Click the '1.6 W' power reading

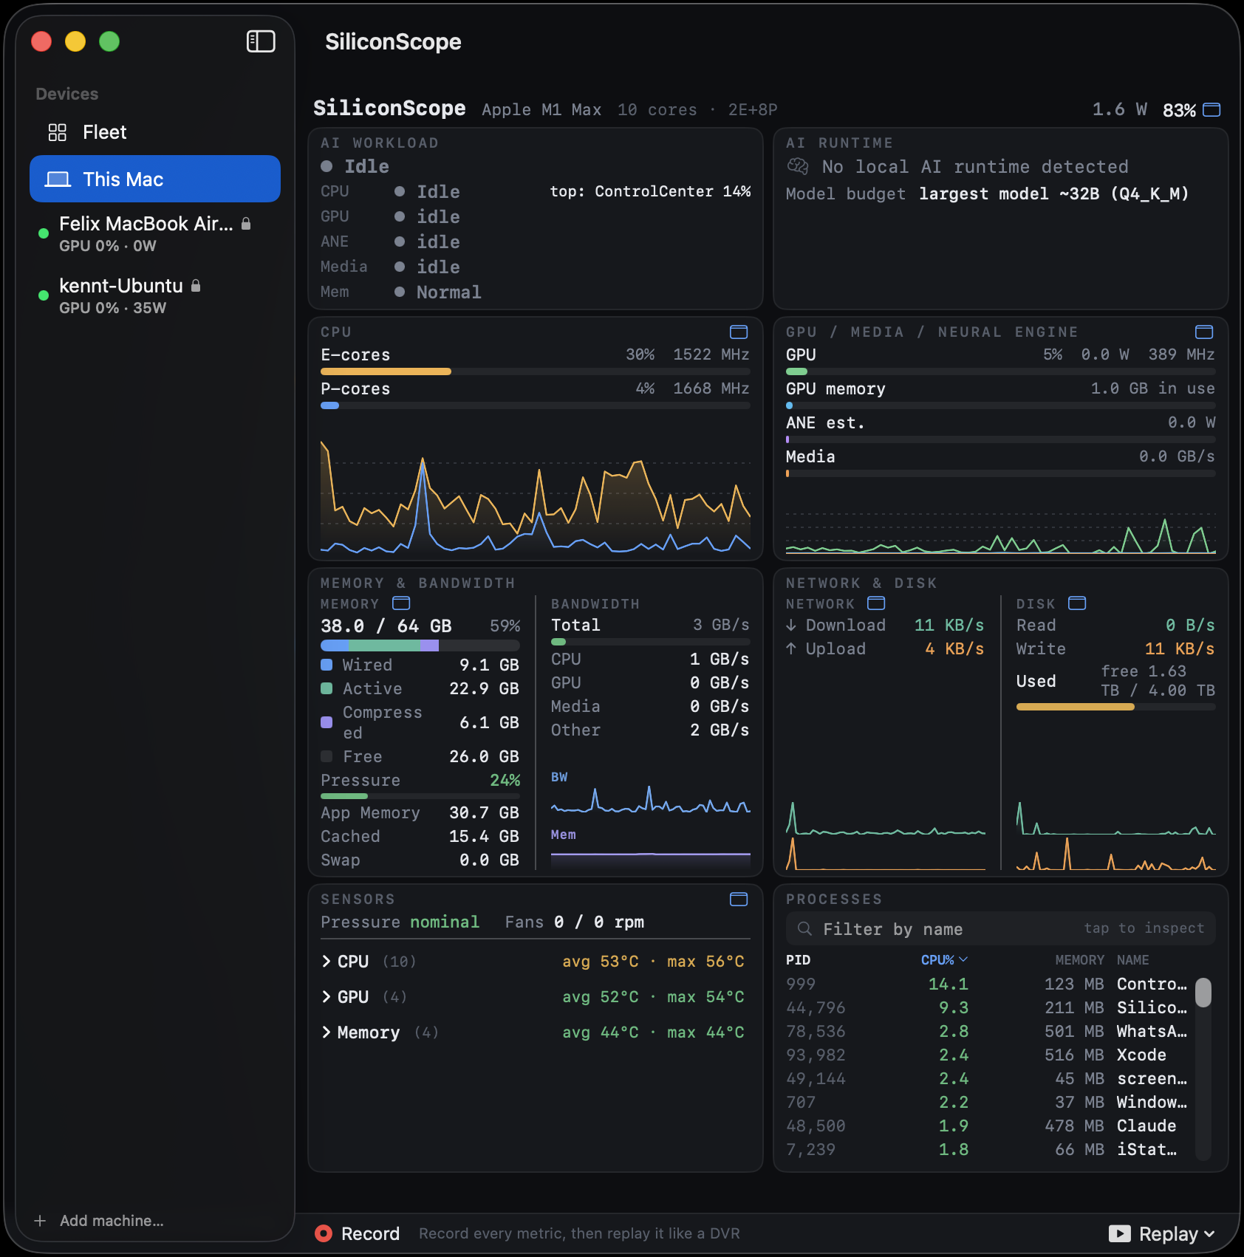tap(1120, 109)
